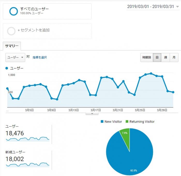Click the New Visitor blue legend swatch
Viewport: 181px width, 176px height.
(x=102, y=122)
